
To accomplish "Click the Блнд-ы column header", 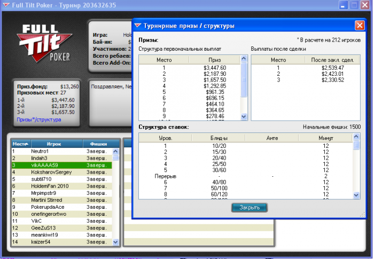I will click(219, 138).
